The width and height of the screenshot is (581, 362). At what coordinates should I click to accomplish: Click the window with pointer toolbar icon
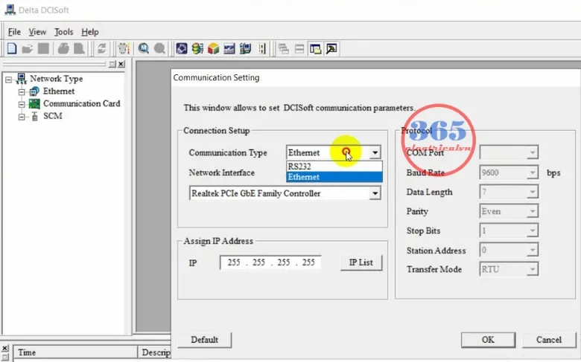[331, 48]
